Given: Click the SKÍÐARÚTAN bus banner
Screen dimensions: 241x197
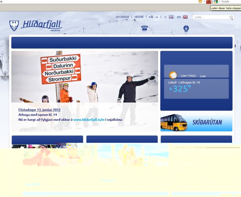Looking at the screenshot, I should click(196, 123).
